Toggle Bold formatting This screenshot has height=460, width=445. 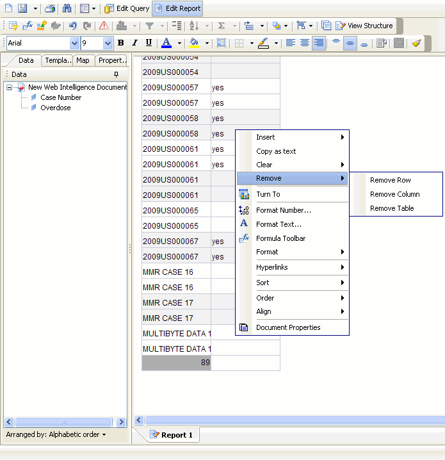pos(120,43)
